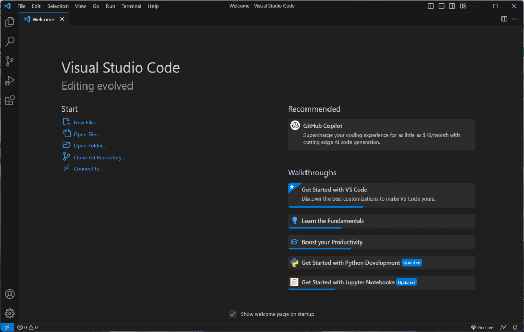The width and height of the screenshot is (524, 332).
Task: Open the Terminal menu
Action: [x=131, y=6]
